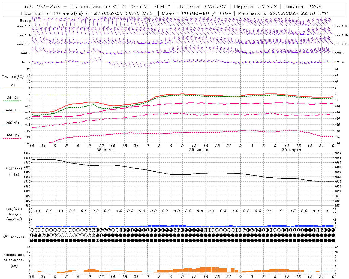
Task: Select the '29 марта' date label
Action: (x=199, y=150)
